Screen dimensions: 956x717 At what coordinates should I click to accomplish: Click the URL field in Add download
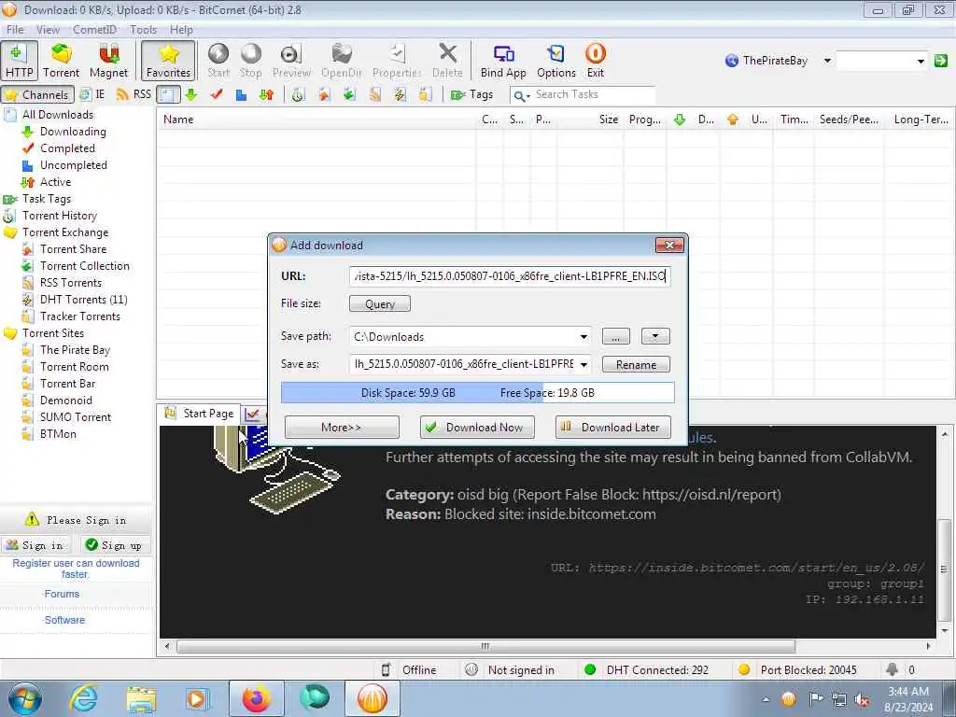[510, 276]
